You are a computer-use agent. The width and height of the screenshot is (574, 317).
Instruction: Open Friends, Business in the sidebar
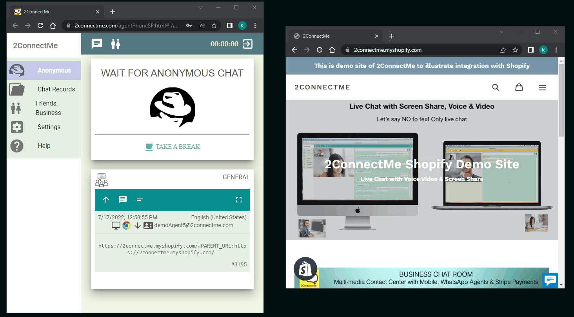(x=44, y=108)
